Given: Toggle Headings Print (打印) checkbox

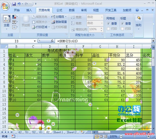Looking at the screenshot, I should [x=122, y=29].
